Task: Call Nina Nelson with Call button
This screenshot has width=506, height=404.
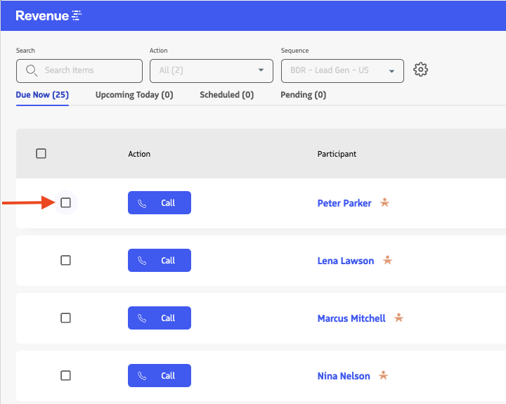Action: coord(160,375)
